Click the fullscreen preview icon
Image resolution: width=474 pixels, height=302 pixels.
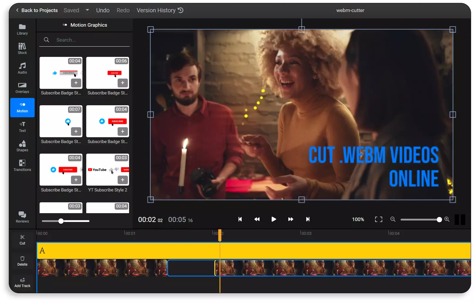pos(378,219)
